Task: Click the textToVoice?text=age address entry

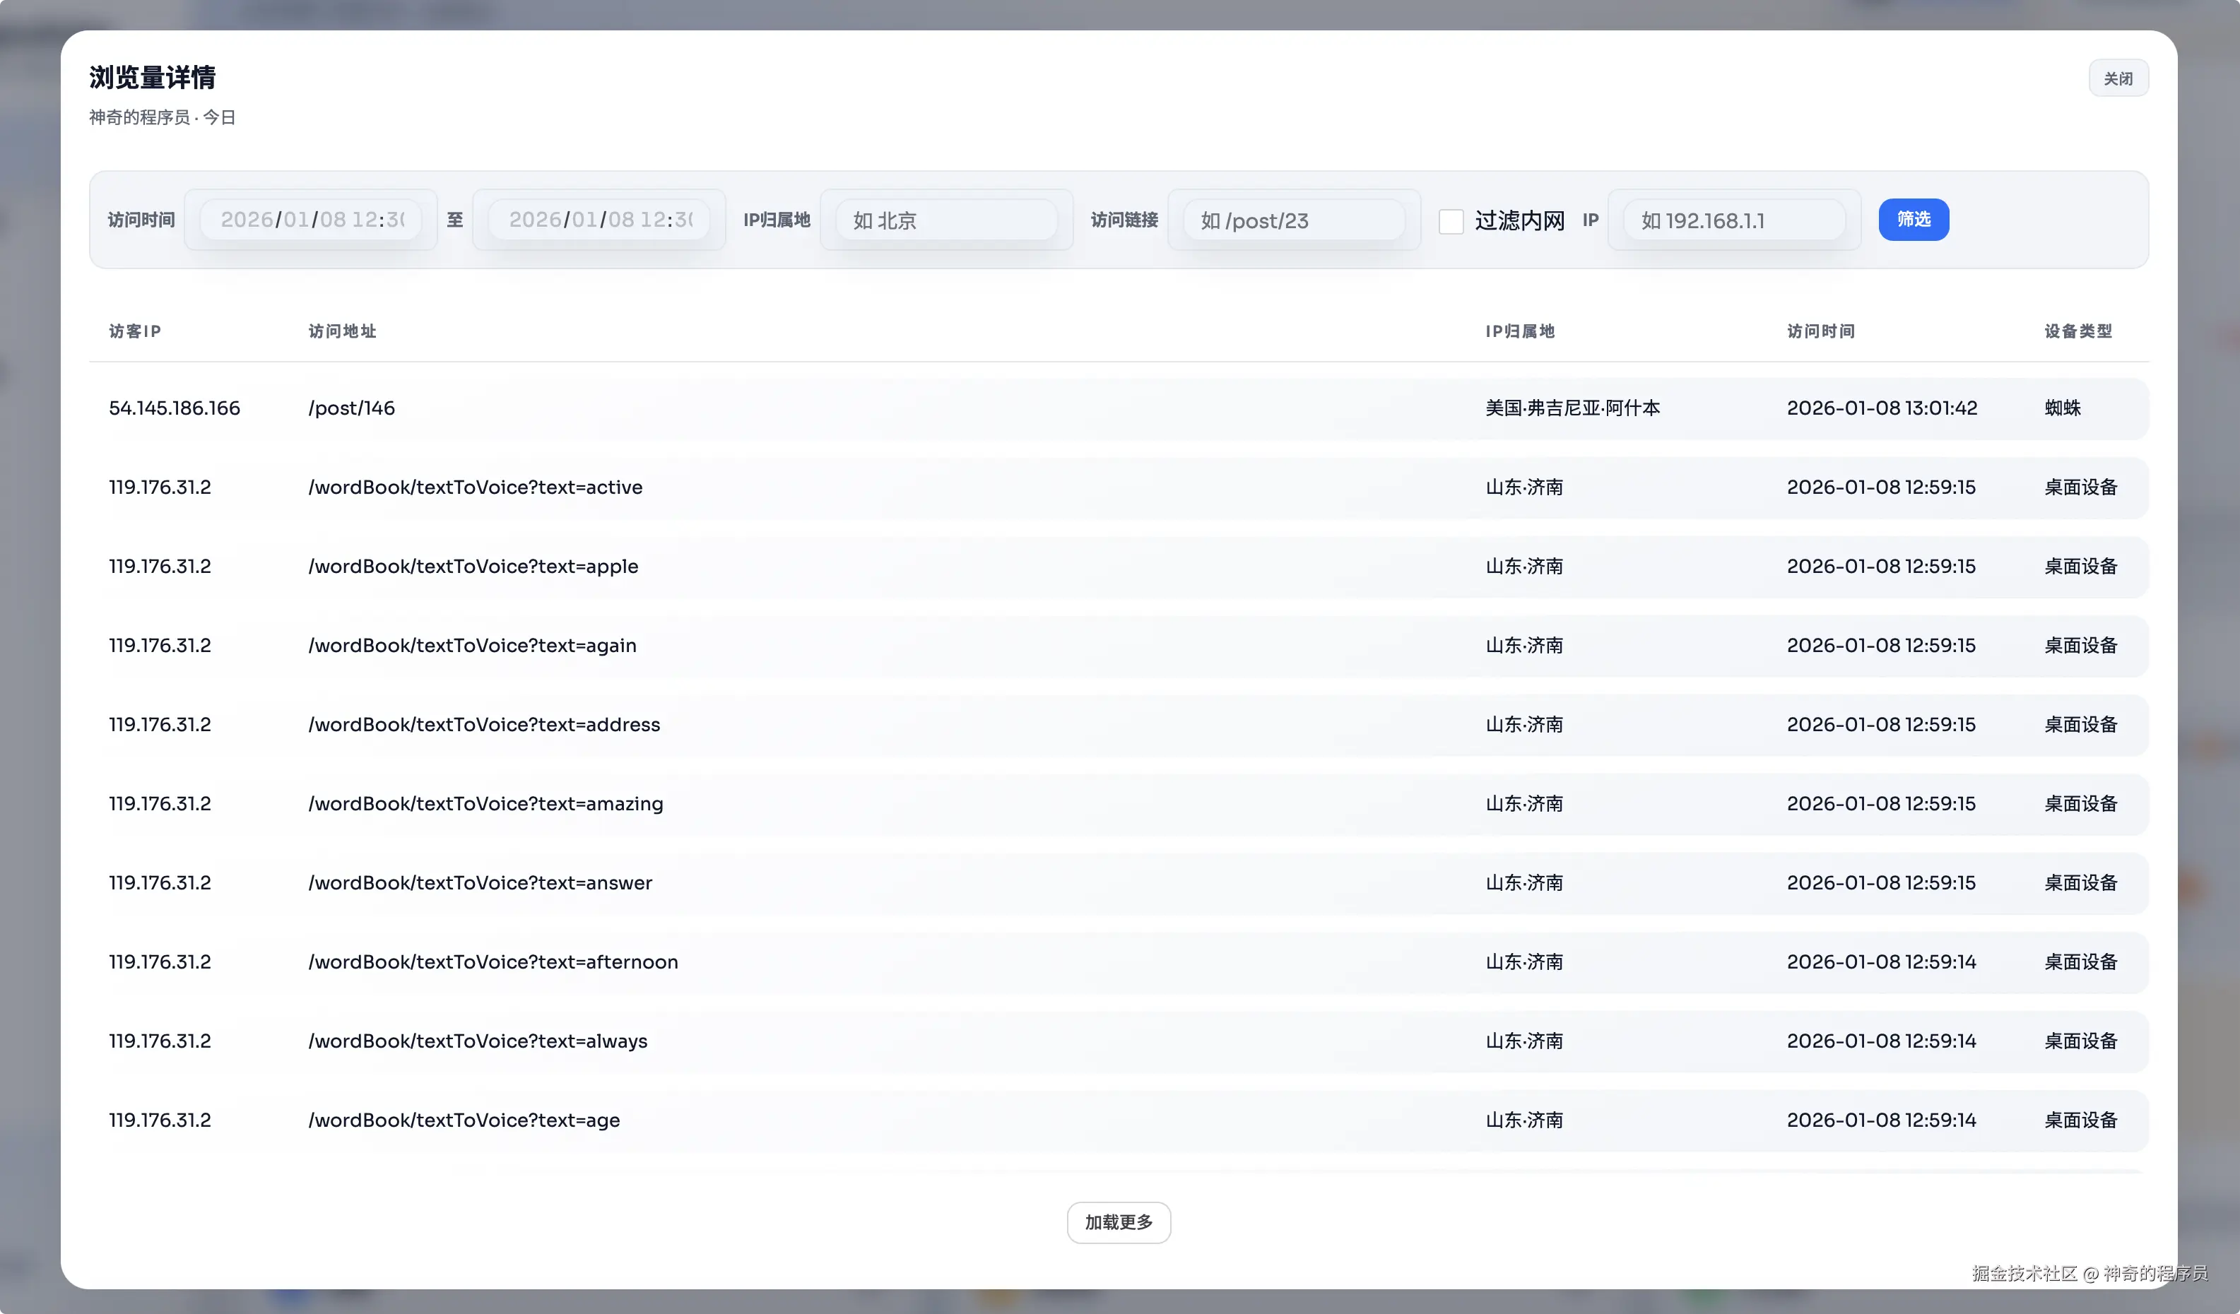Action: [464, 1120]
